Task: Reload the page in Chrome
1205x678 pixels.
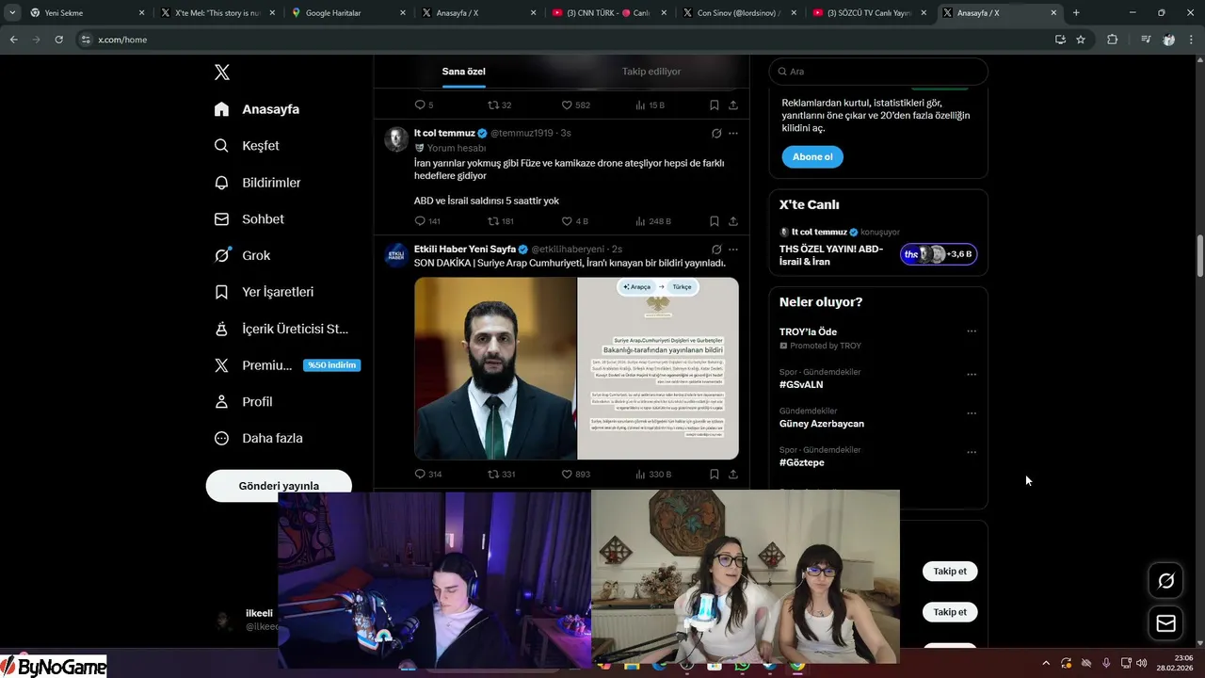Action: pyautogui.click(x=59, y=40)
